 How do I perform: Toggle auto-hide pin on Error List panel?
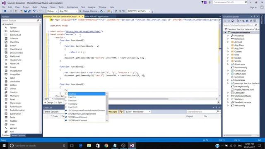pyautogui.click(x=216, y=108)
